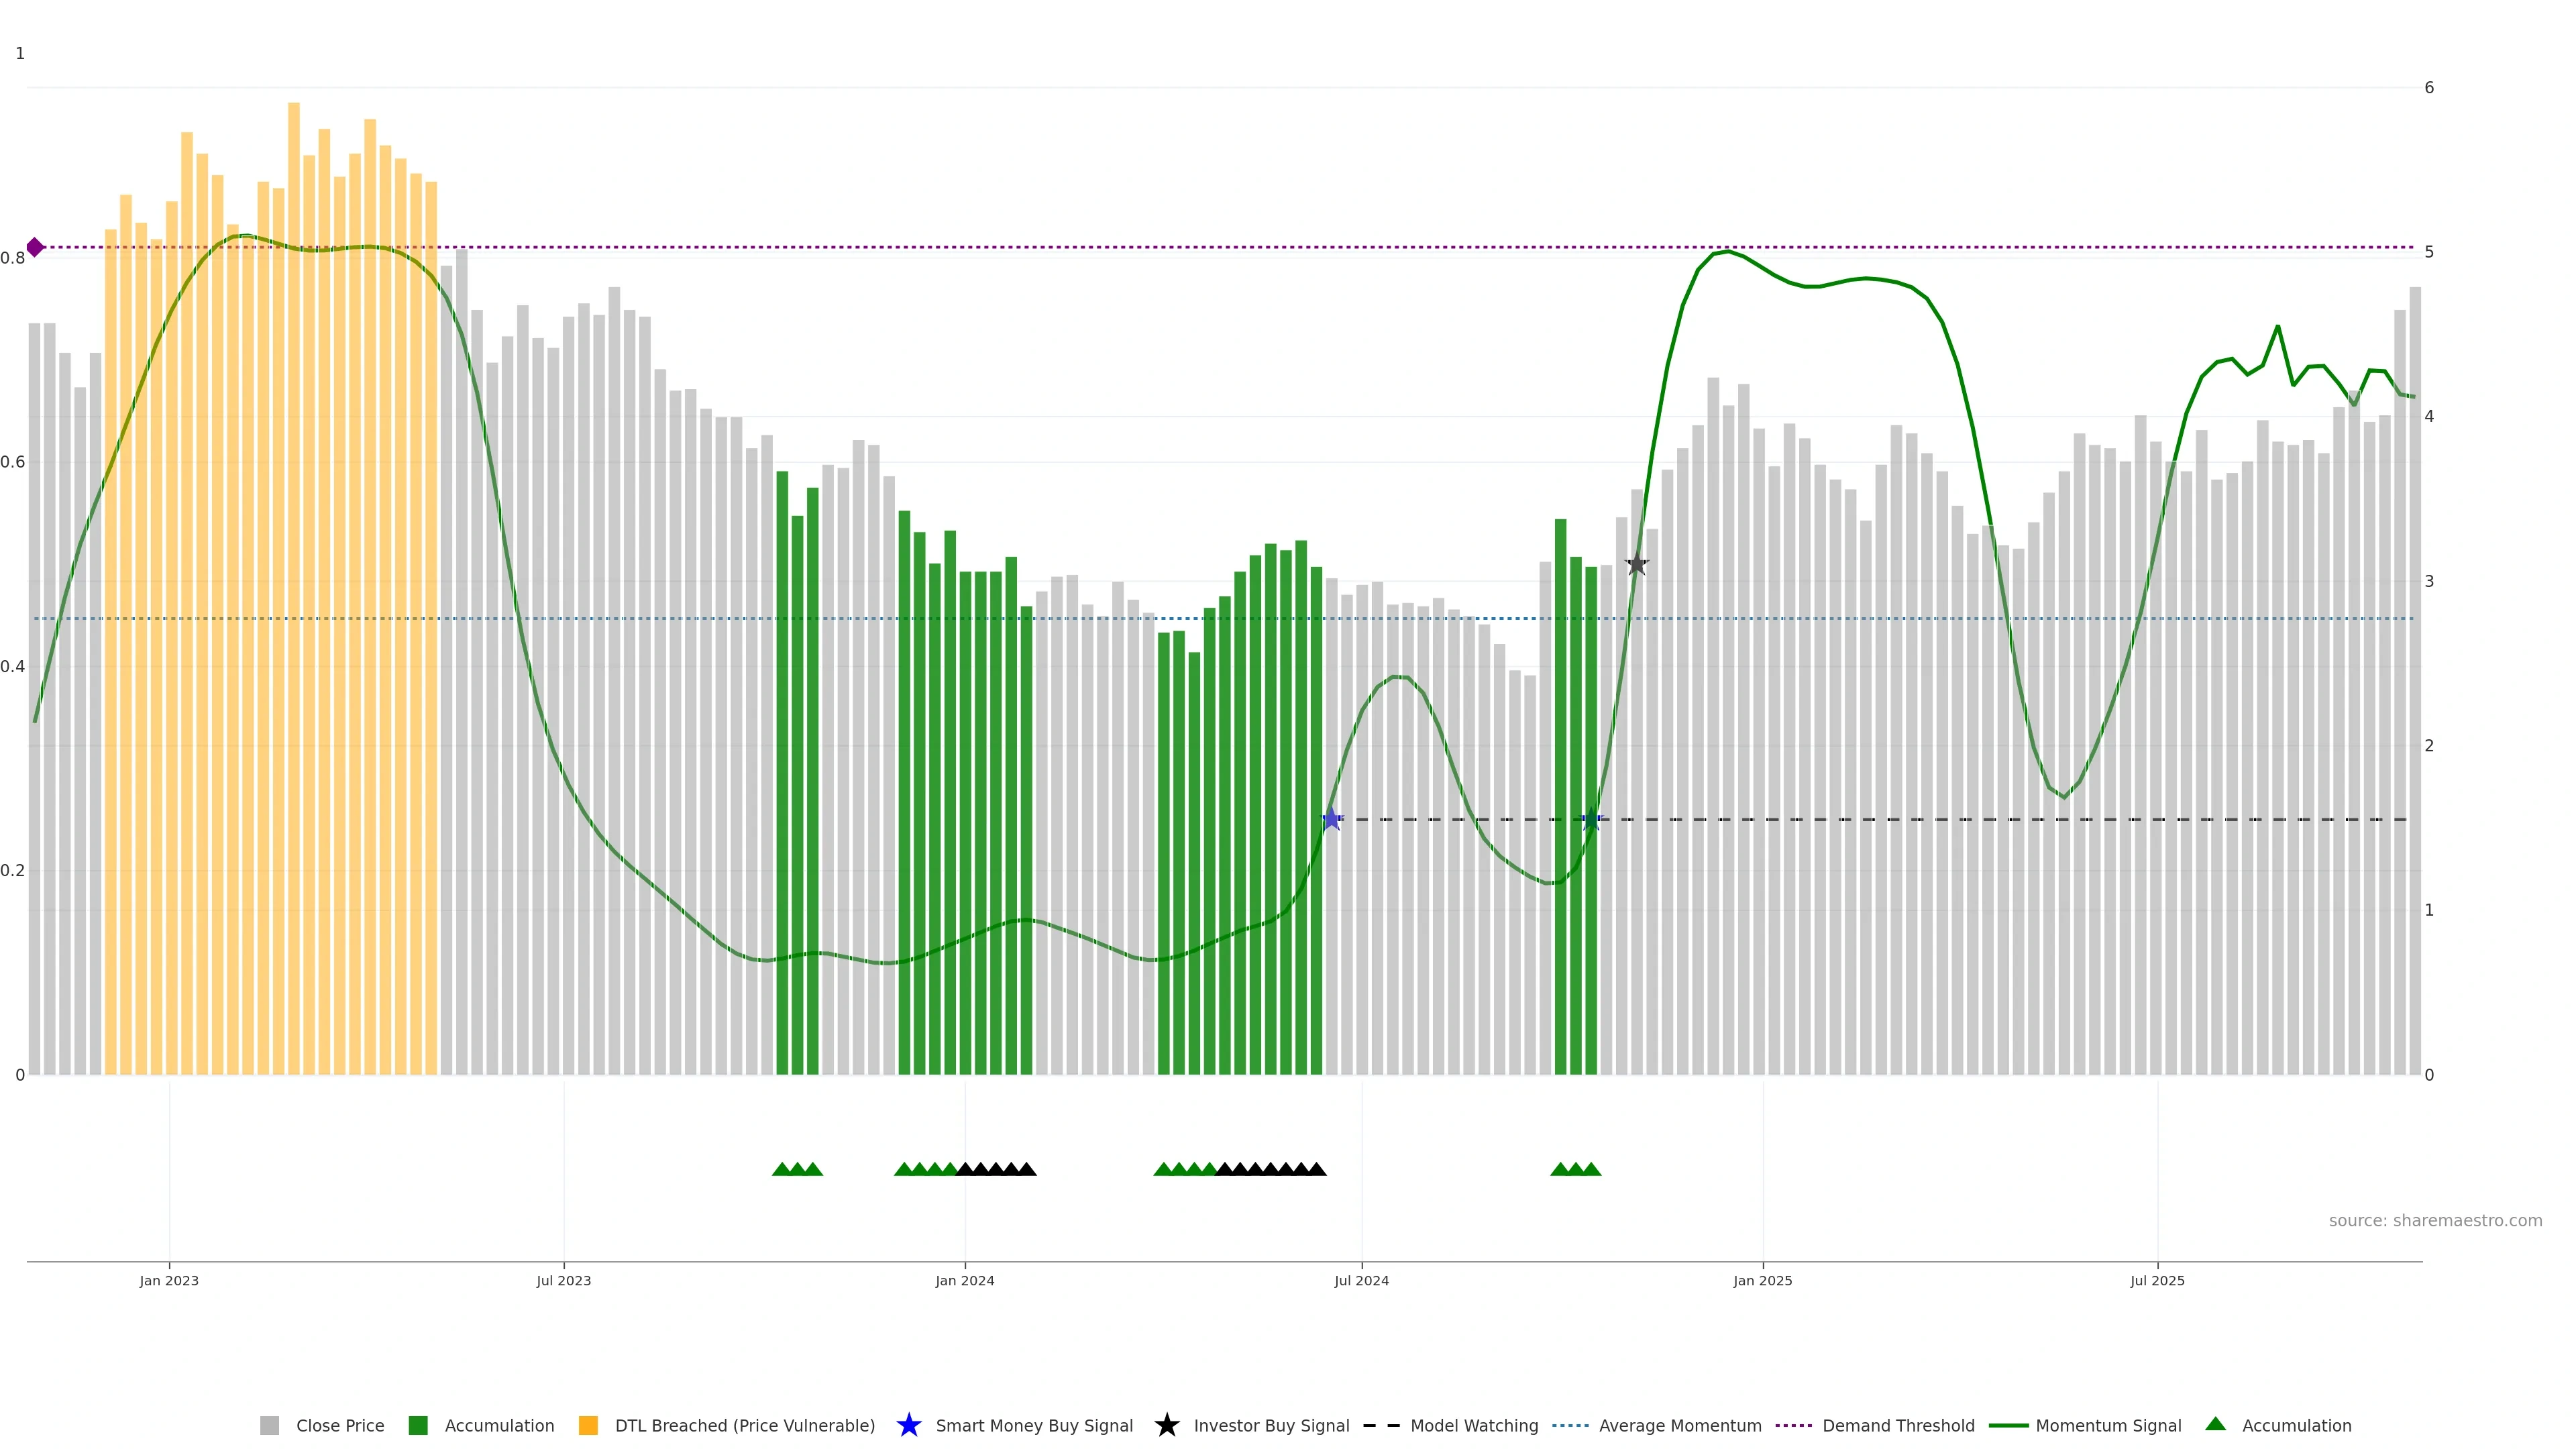Click the Close Price legend label
Viewport: 2576px width, 1449px height.
(340, 1425)
